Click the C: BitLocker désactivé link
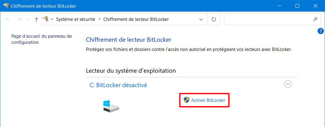This screenshot has width=325, height=127. [x=118, y=85]
